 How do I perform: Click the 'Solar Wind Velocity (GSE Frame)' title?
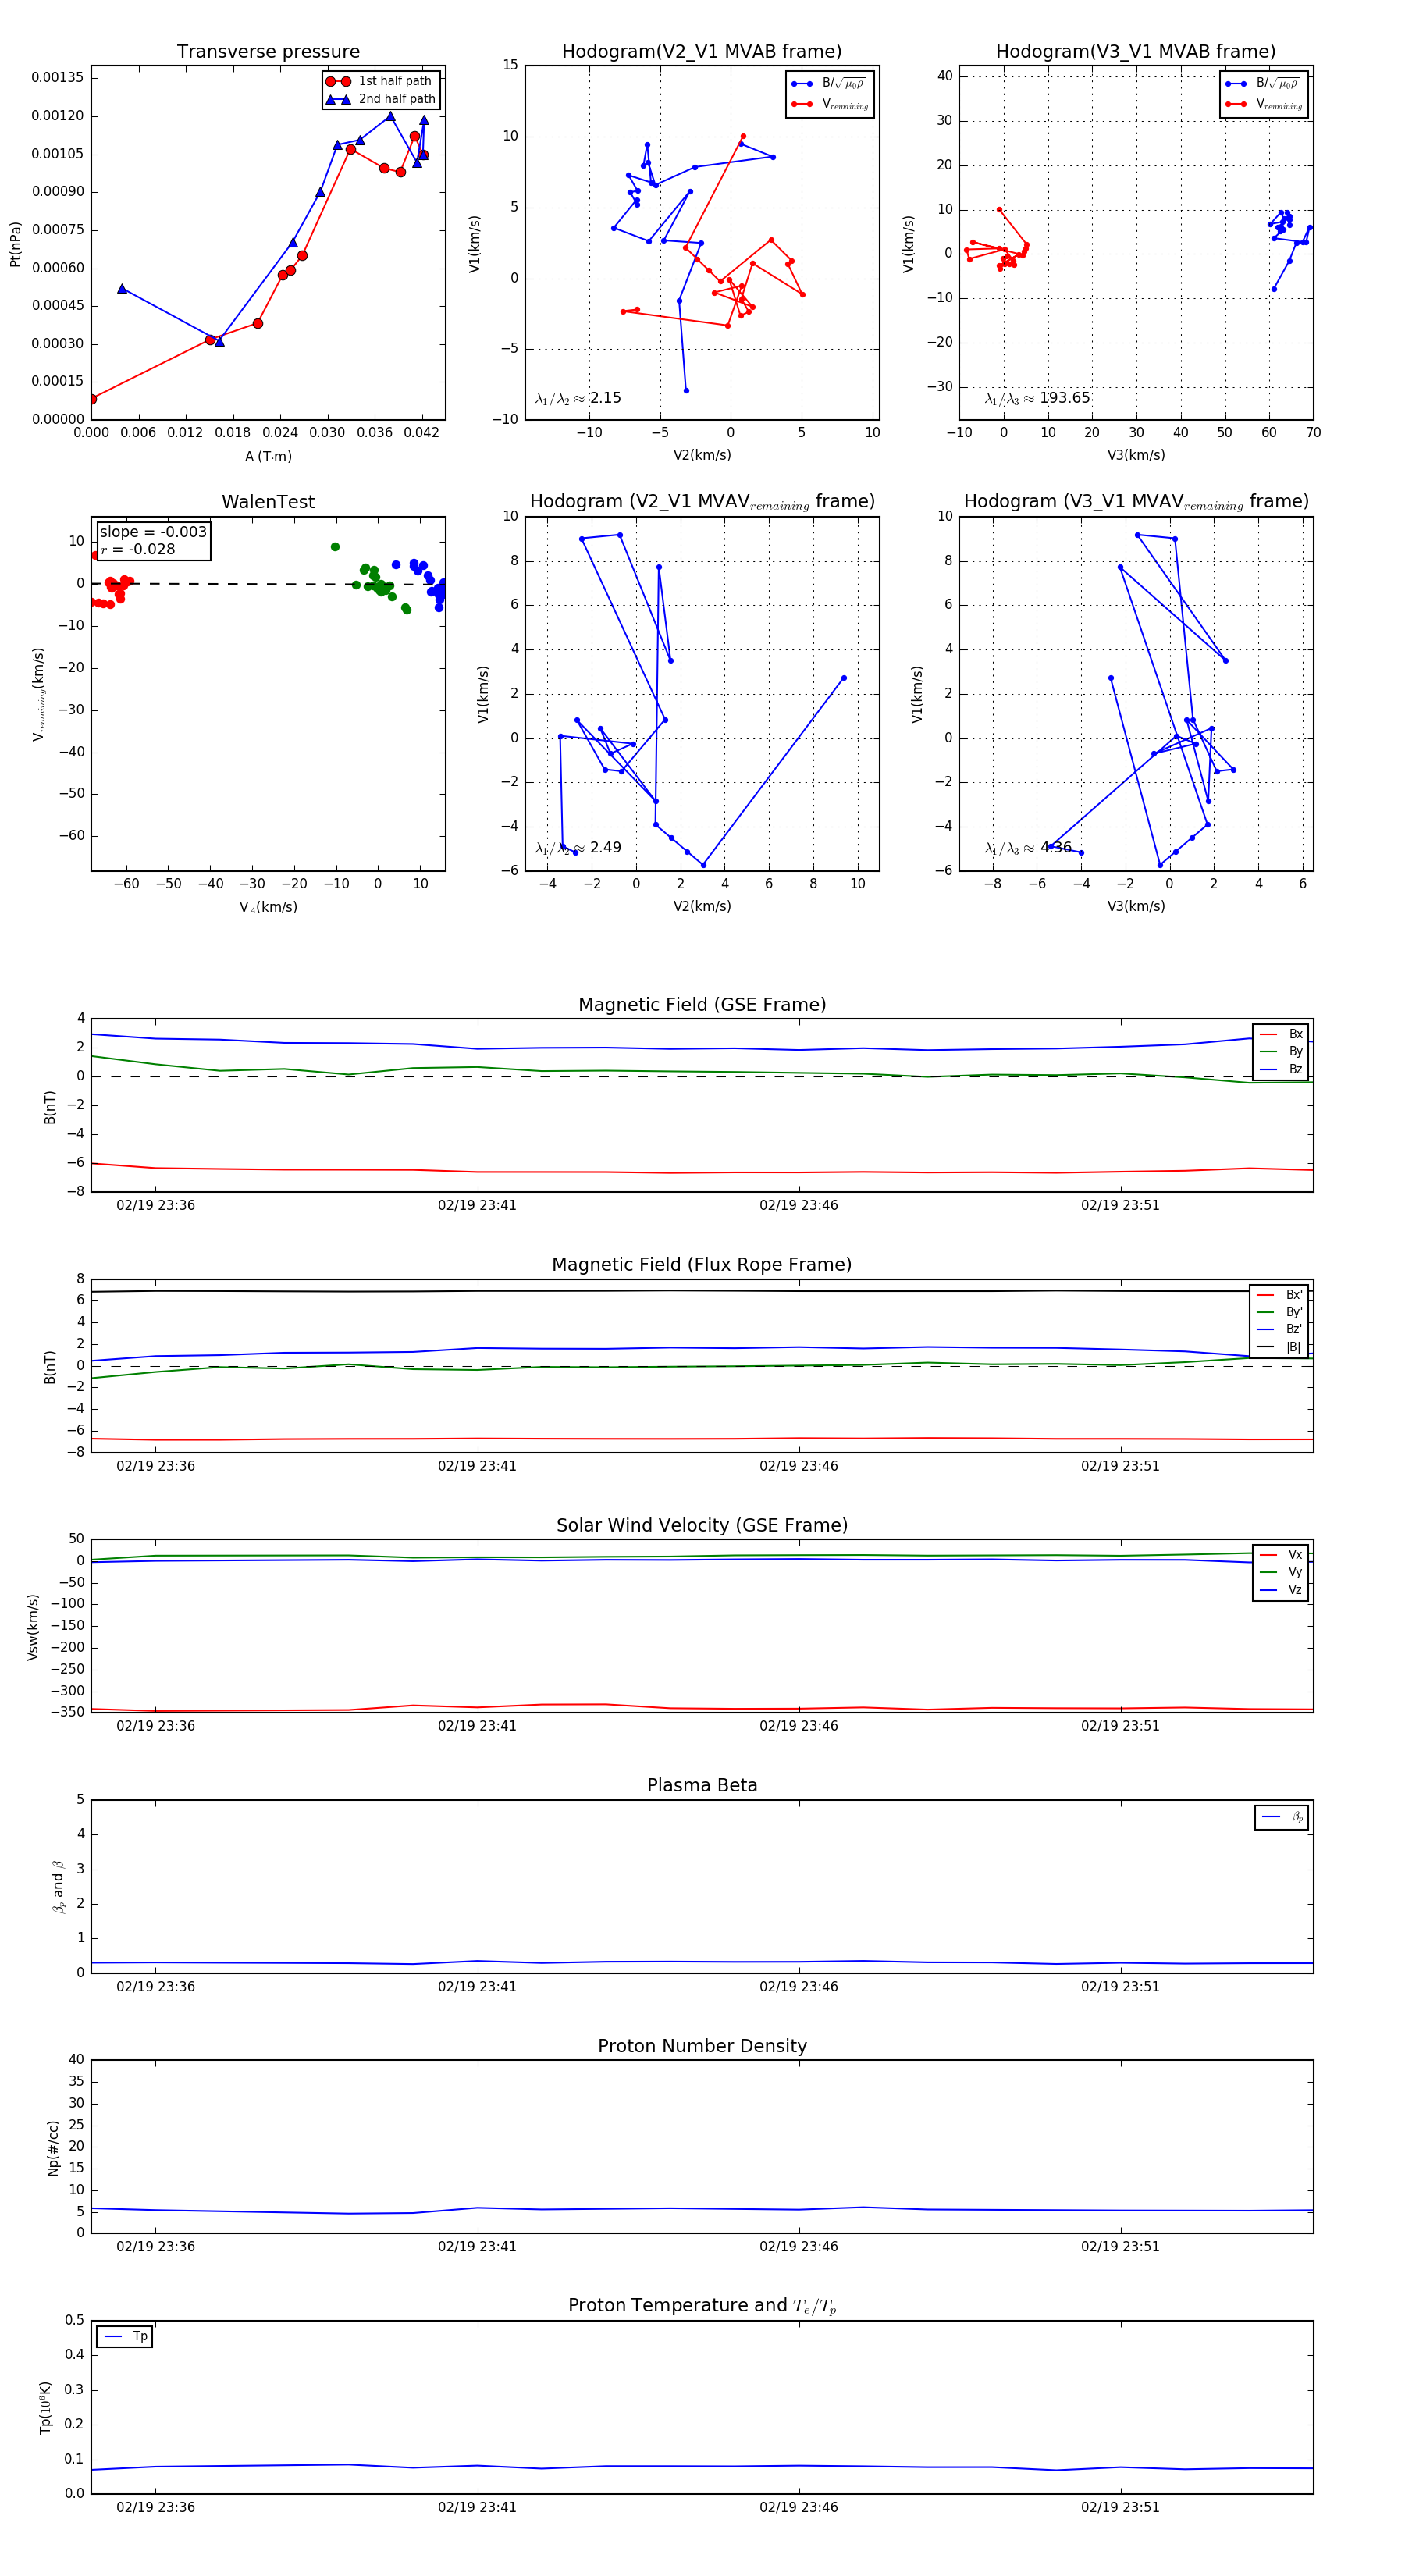click(702, 1526)
